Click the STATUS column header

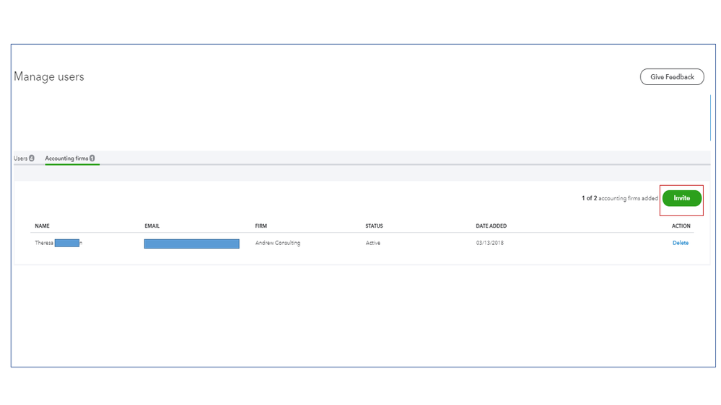[x=374, y=226]
